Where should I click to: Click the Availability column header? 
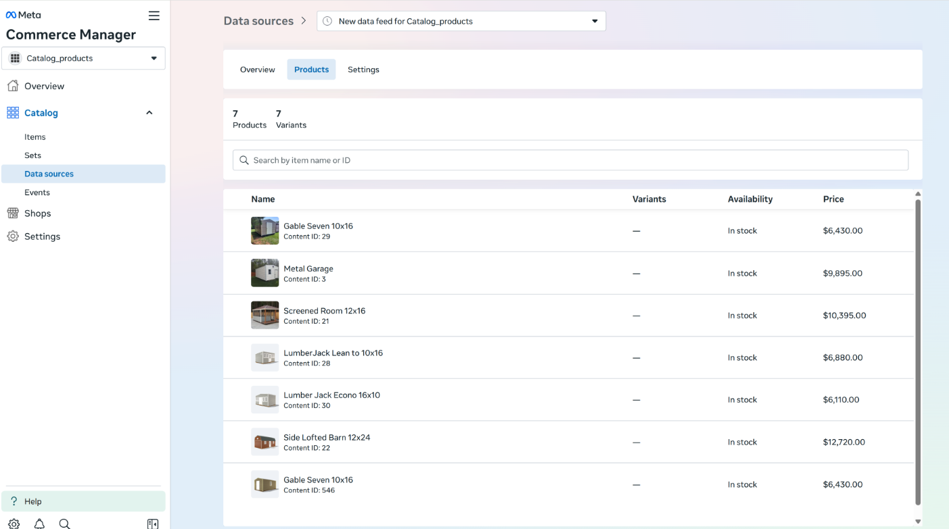750,199
